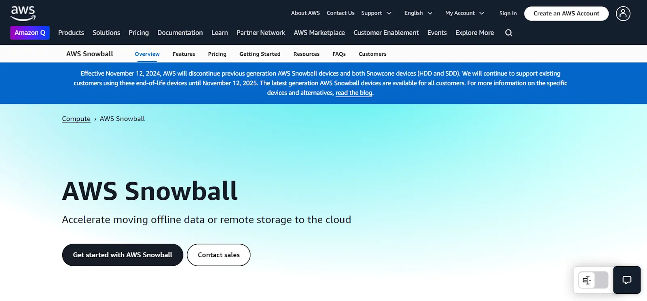Click the Compute breadcrumb link
647x301 pixels.
pyautogui.click(x=76, y=119)
